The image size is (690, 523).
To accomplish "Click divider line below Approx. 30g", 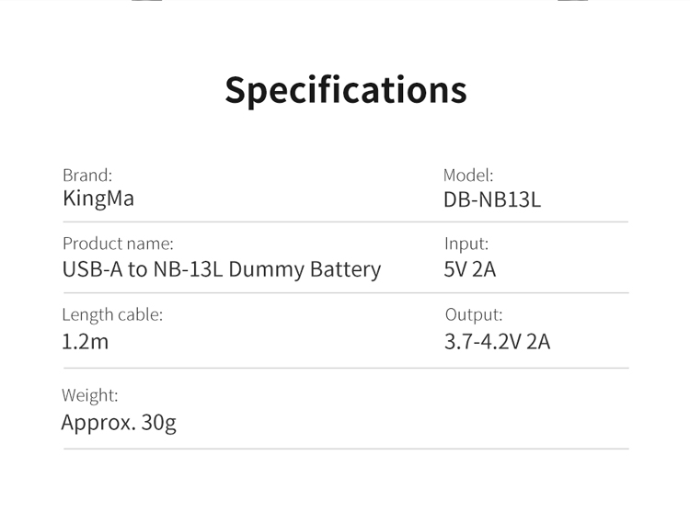I will coord(346,449).
